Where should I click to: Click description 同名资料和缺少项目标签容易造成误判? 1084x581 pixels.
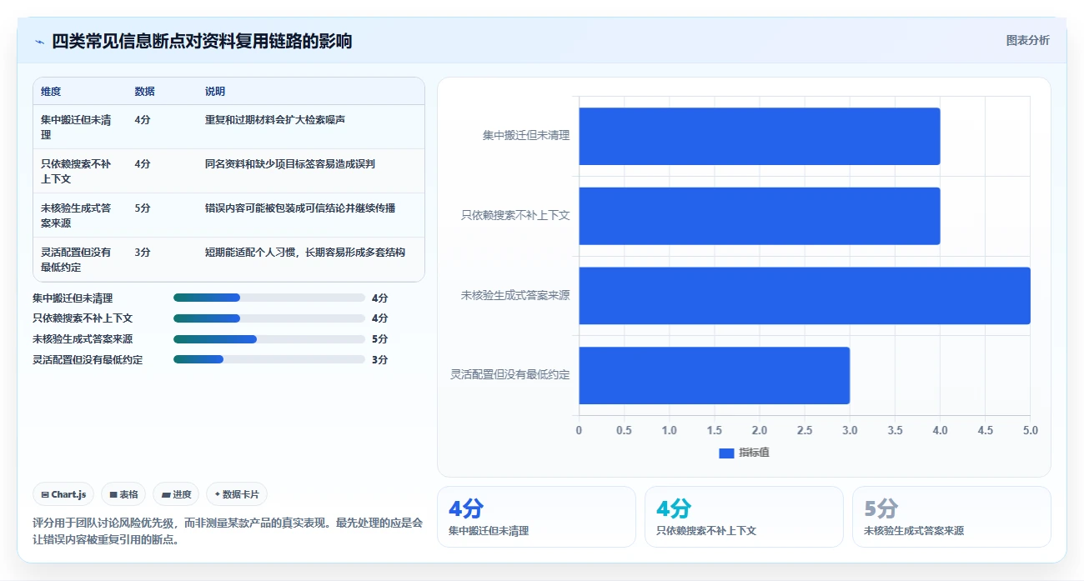pyautogui.click(x=290, y=164)
